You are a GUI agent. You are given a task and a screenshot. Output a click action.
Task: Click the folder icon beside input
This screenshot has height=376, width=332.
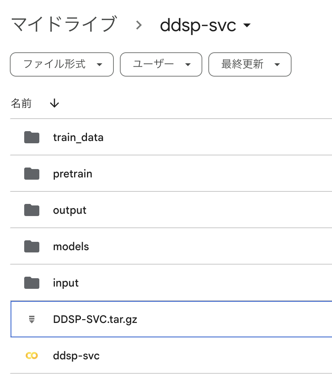point(31,283)
